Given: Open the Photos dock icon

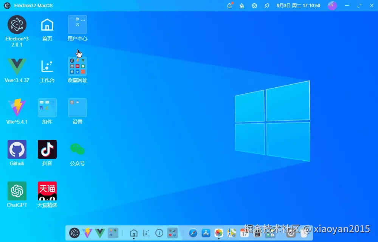Looking at the screenshot, I should pos(218,233).
